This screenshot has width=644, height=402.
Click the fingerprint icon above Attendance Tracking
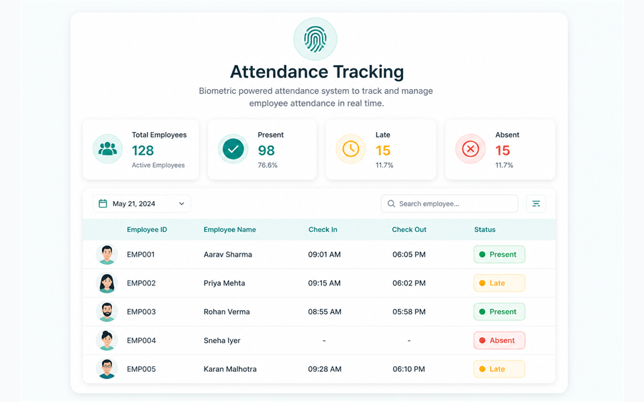coord(315,40)
